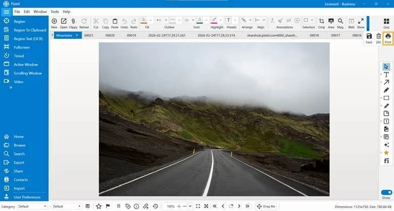This screenshot has height=211, width=394.
Task: Click the Show fullscreen arrows icon
Action: [x=361, y=21]
